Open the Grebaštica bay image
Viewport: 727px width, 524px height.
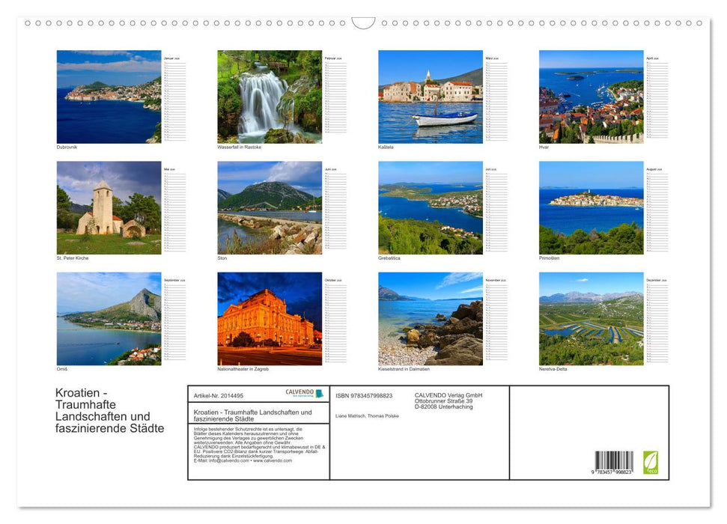point(430,208)
